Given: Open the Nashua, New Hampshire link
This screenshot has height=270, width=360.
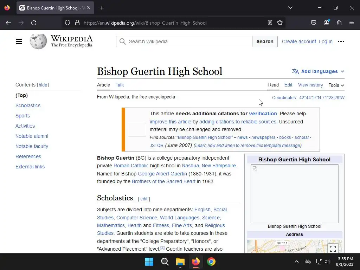Looking at the screenshot, I should coord(209,166).
